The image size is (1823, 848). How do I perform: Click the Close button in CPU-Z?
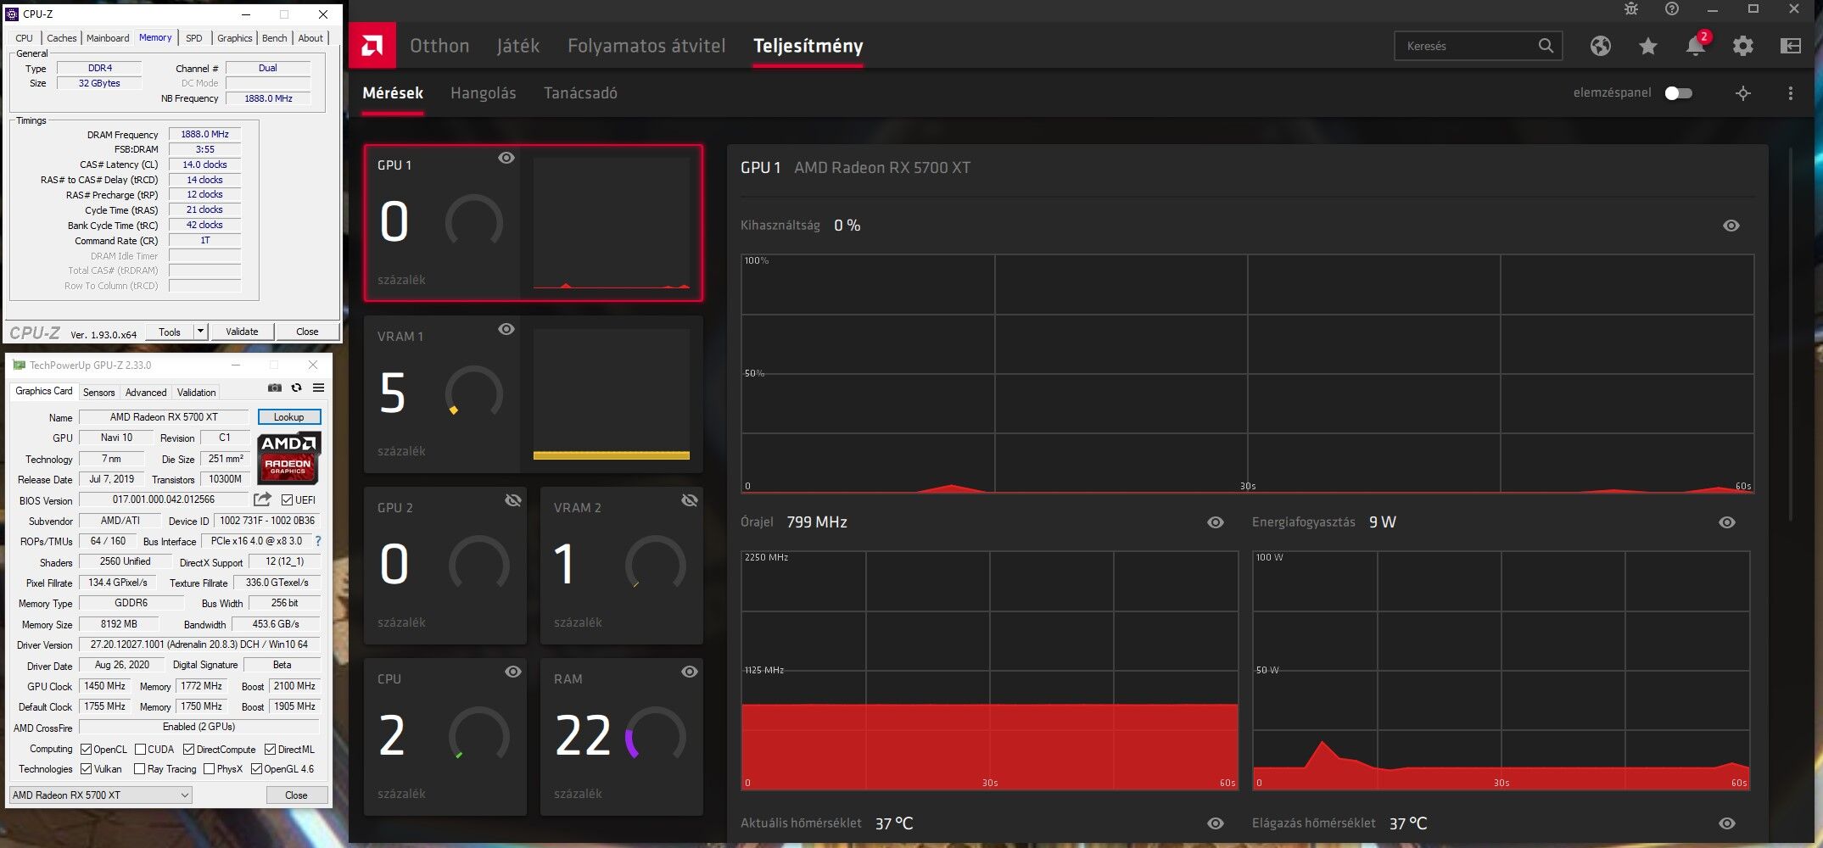[x=307, y=332]
